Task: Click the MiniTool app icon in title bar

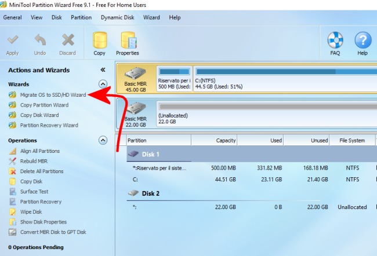Action: point(3,5)
